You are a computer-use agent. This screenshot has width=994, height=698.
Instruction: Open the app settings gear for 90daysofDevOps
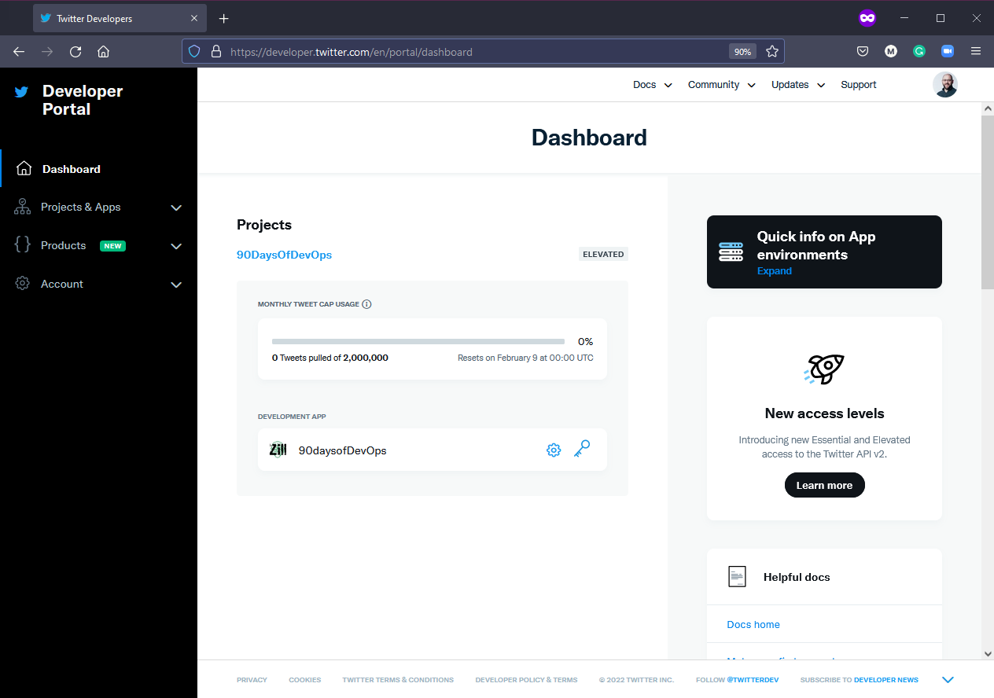[x=554, y=450]
